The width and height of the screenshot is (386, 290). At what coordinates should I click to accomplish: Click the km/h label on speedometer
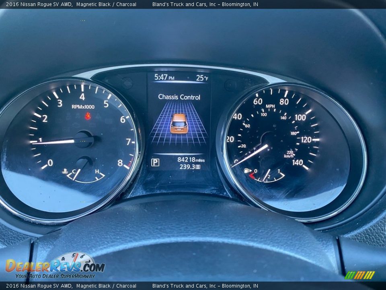[289, 156]
